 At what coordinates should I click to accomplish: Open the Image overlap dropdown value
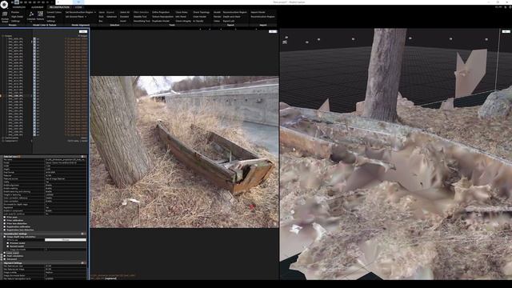pyautogui.click(x=66, y=272)
